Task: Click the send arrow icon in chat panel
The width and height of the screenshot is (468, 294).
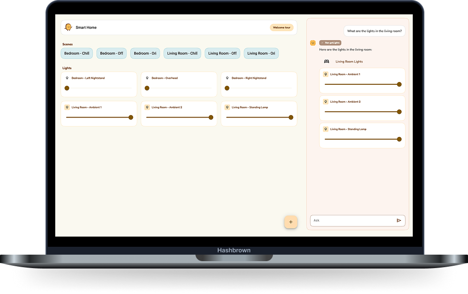Action: click(399, 220)
